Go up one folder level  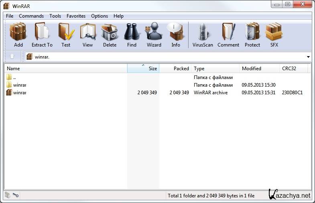click(x=12, y=57)
